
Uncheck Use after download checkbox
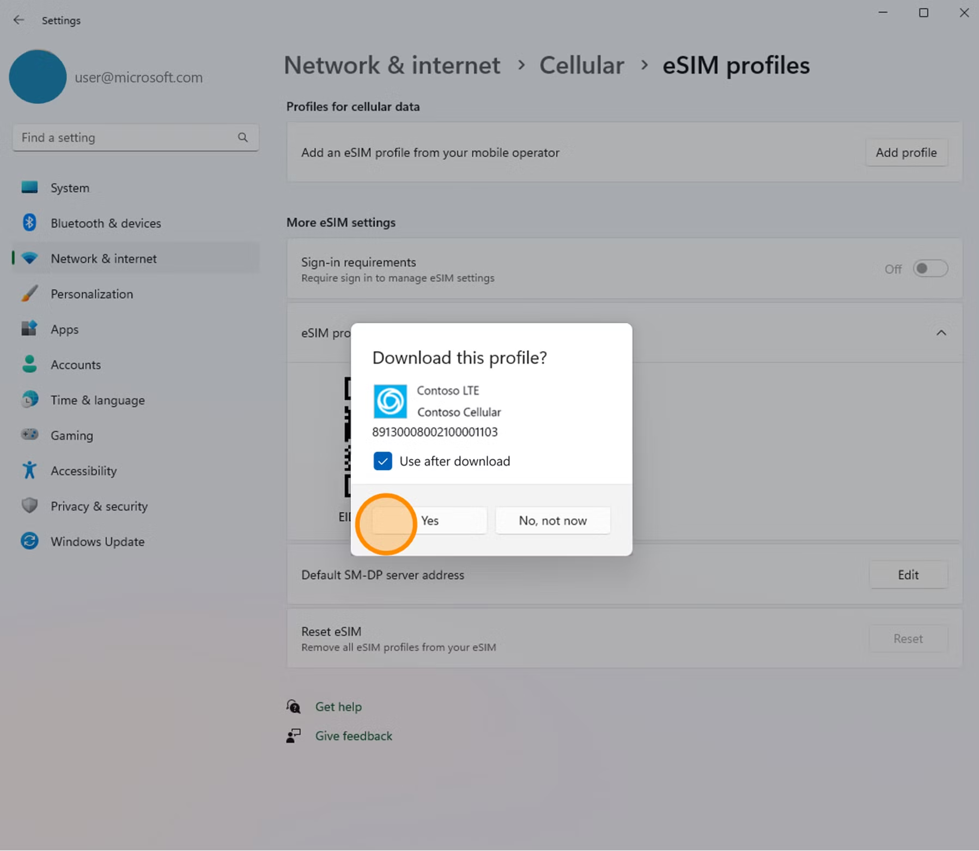383,461
